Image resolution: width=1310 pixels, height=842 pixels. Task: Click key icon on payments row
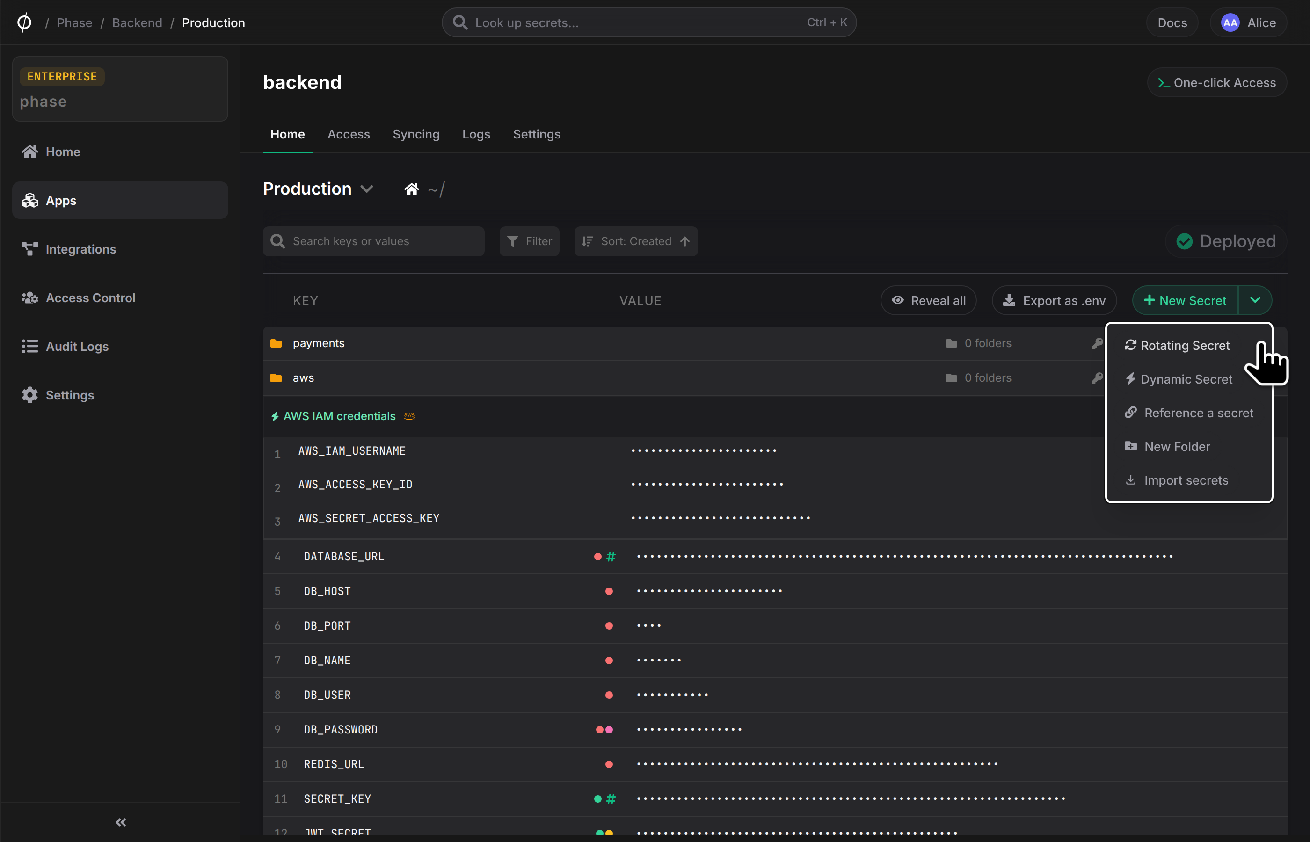tap(1097, 343)
